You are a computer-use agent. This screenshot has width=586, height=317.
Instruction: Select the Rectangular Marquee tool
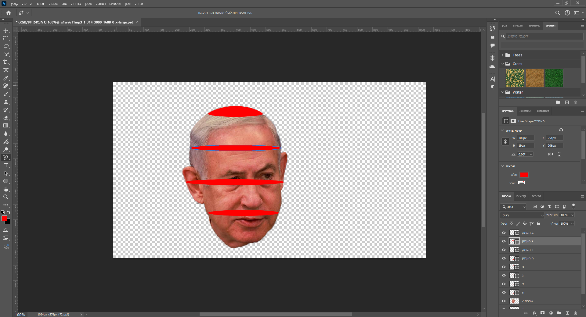click(x=6, y=38)
